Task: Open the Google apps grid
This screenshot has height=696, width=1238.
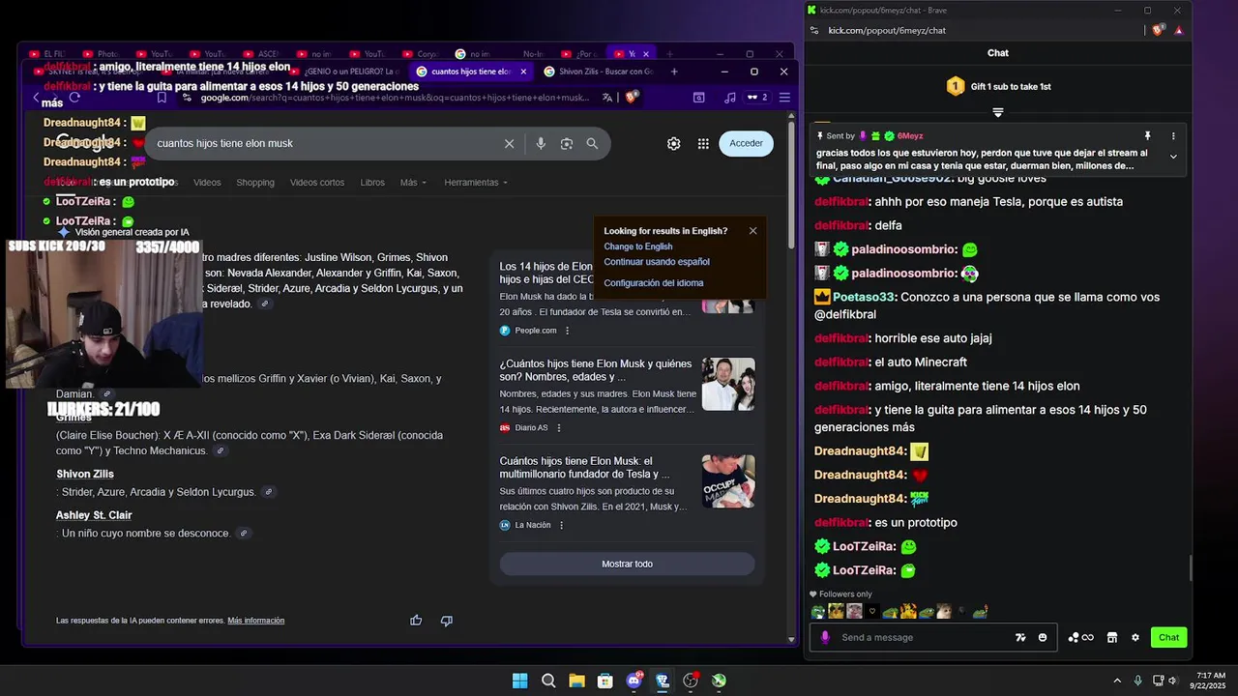Action: click(703, 143)
